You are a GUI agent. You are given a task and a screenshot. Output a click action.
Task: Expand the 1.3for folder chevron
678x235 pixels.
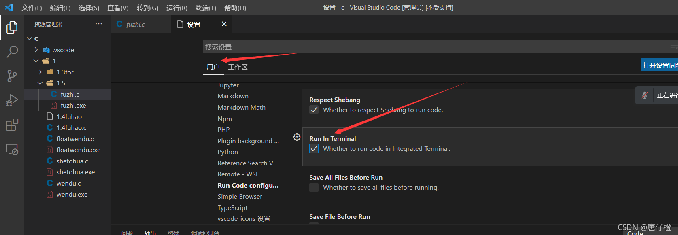point(40,72)
